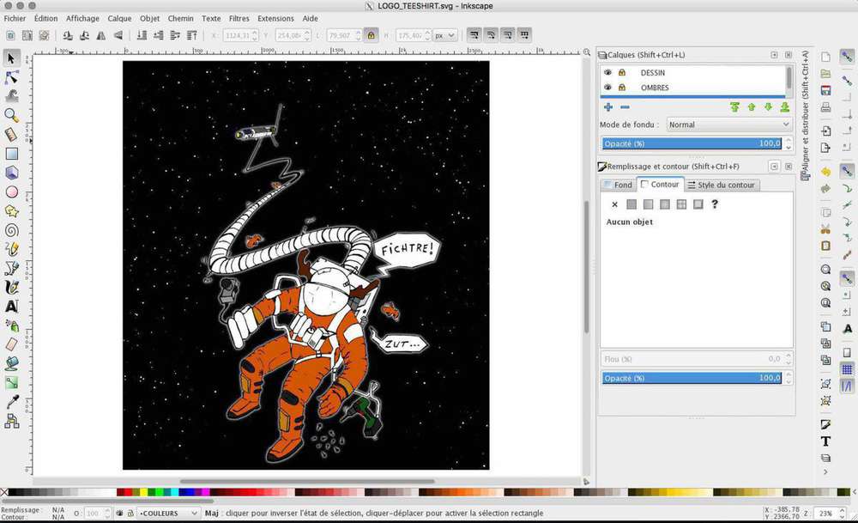Toggle scale stroke width with object button
This screenshot has width=858, height=523.
click(x=474, y=35)
